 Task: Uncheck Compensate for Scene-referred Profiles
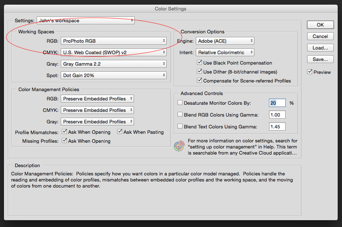[x=199, y=81]
